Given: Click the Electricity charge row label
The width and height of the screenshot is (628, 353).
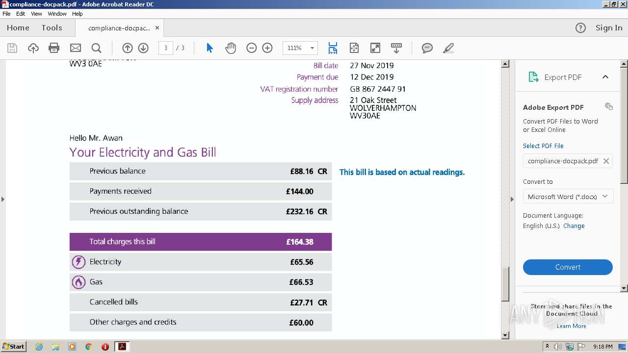Looking at the screenshot, I should [x=105, y=262].
